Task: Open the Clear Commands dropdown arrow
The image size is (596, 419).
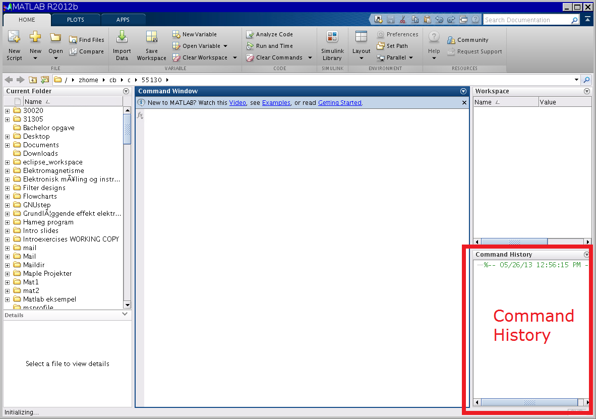Action: [x=310, y=58]
